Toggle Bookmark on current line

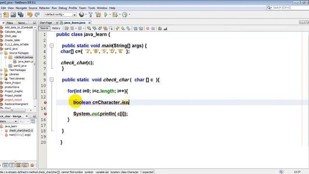128,29
